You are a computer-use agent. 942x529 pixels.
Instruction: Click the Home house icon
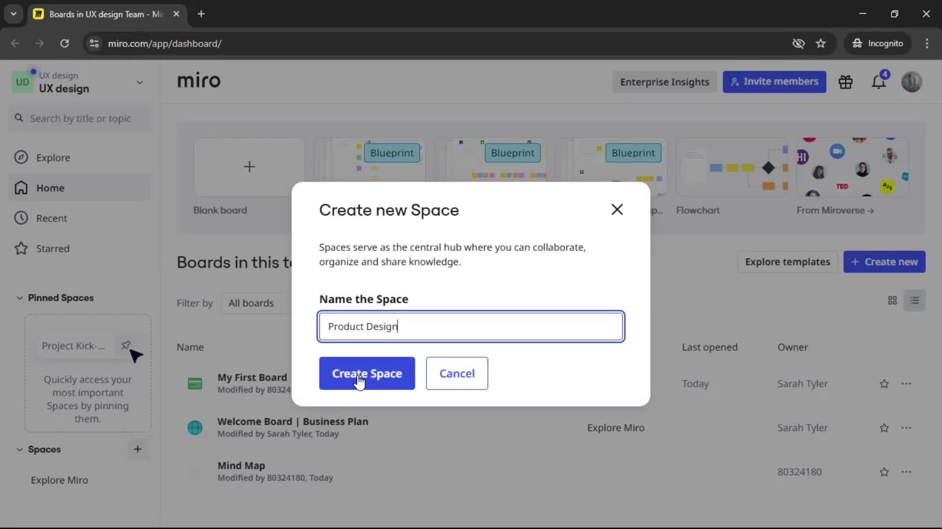(21, 188)
